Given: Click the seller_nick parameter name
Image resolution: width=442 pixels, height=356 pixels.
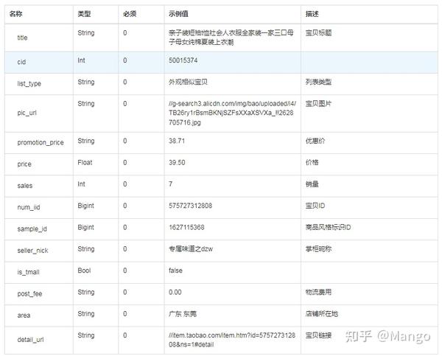Looking at the screenshot, I should (x=32, y=251).
